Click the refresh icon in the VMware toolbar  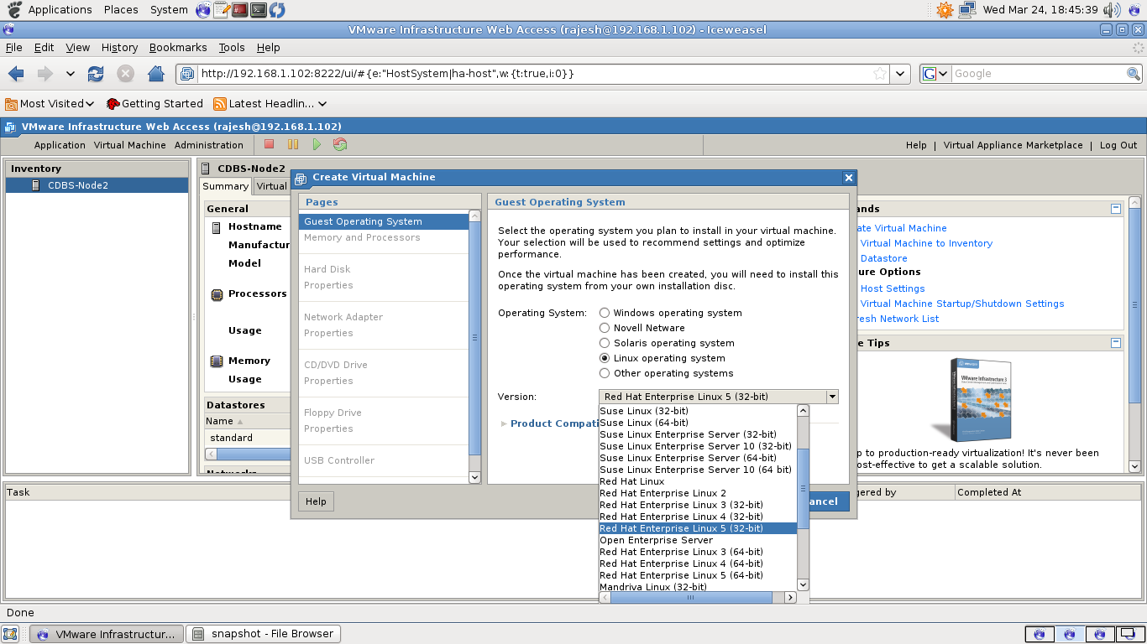tap(339, 144)
